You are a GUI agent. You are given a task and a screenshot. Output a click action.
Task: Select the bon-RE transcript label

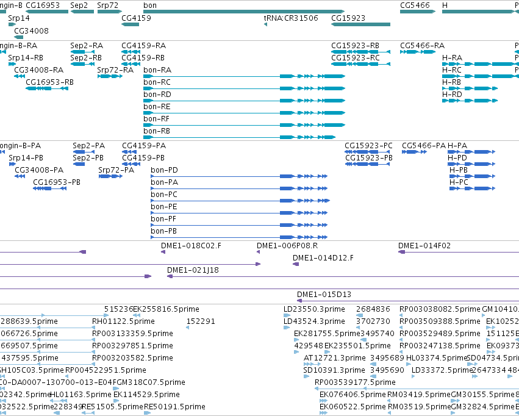click(x=157, y=107)
